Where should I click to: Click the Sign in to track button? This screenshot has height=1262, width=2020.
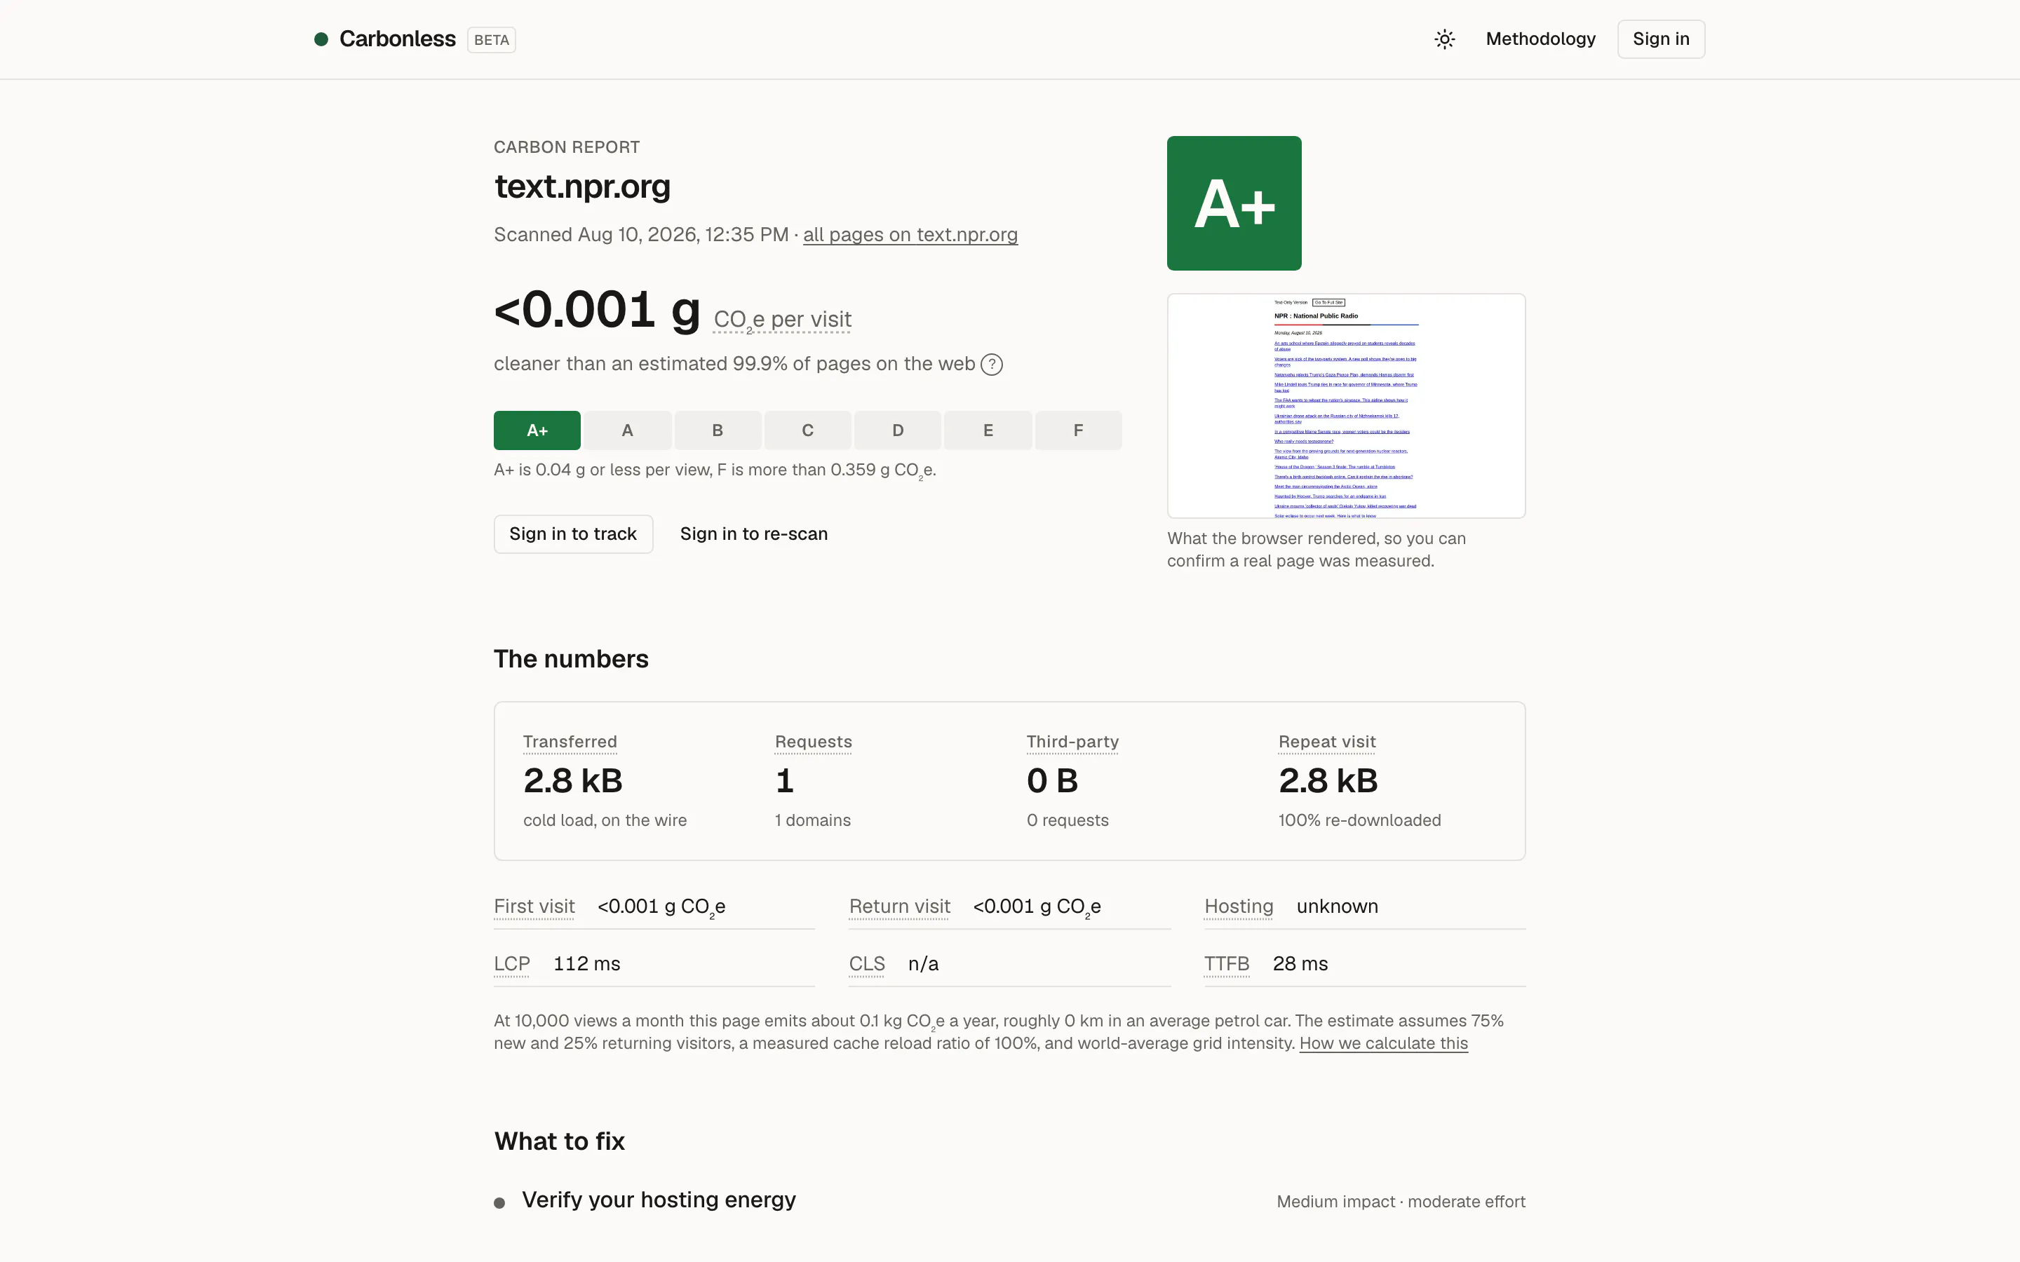click(x=574, y=534)
